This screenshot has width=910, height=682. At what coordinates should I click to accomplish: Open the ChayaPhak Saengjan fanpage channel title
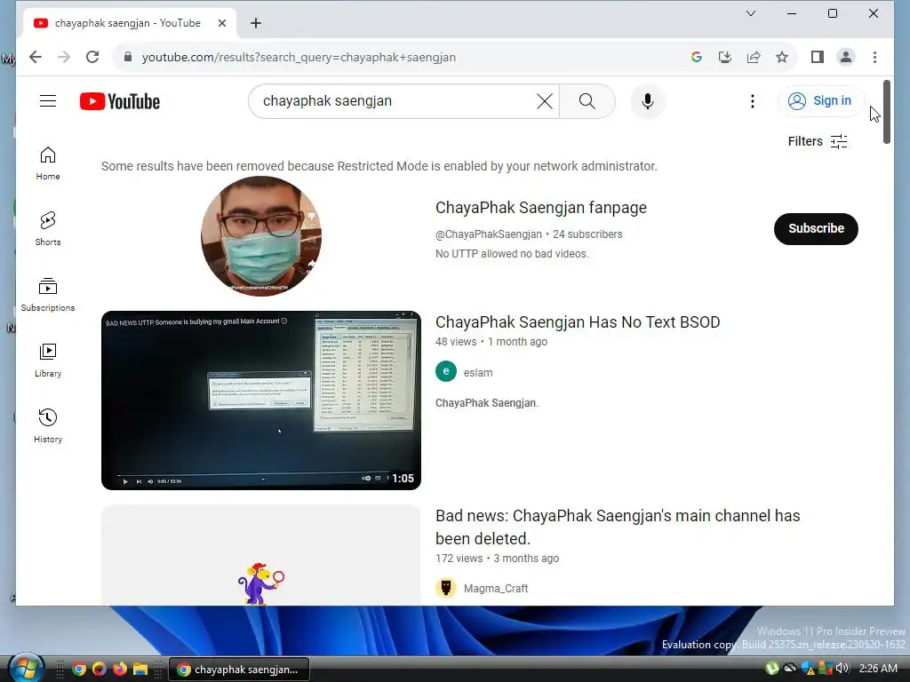coord(541,208)
